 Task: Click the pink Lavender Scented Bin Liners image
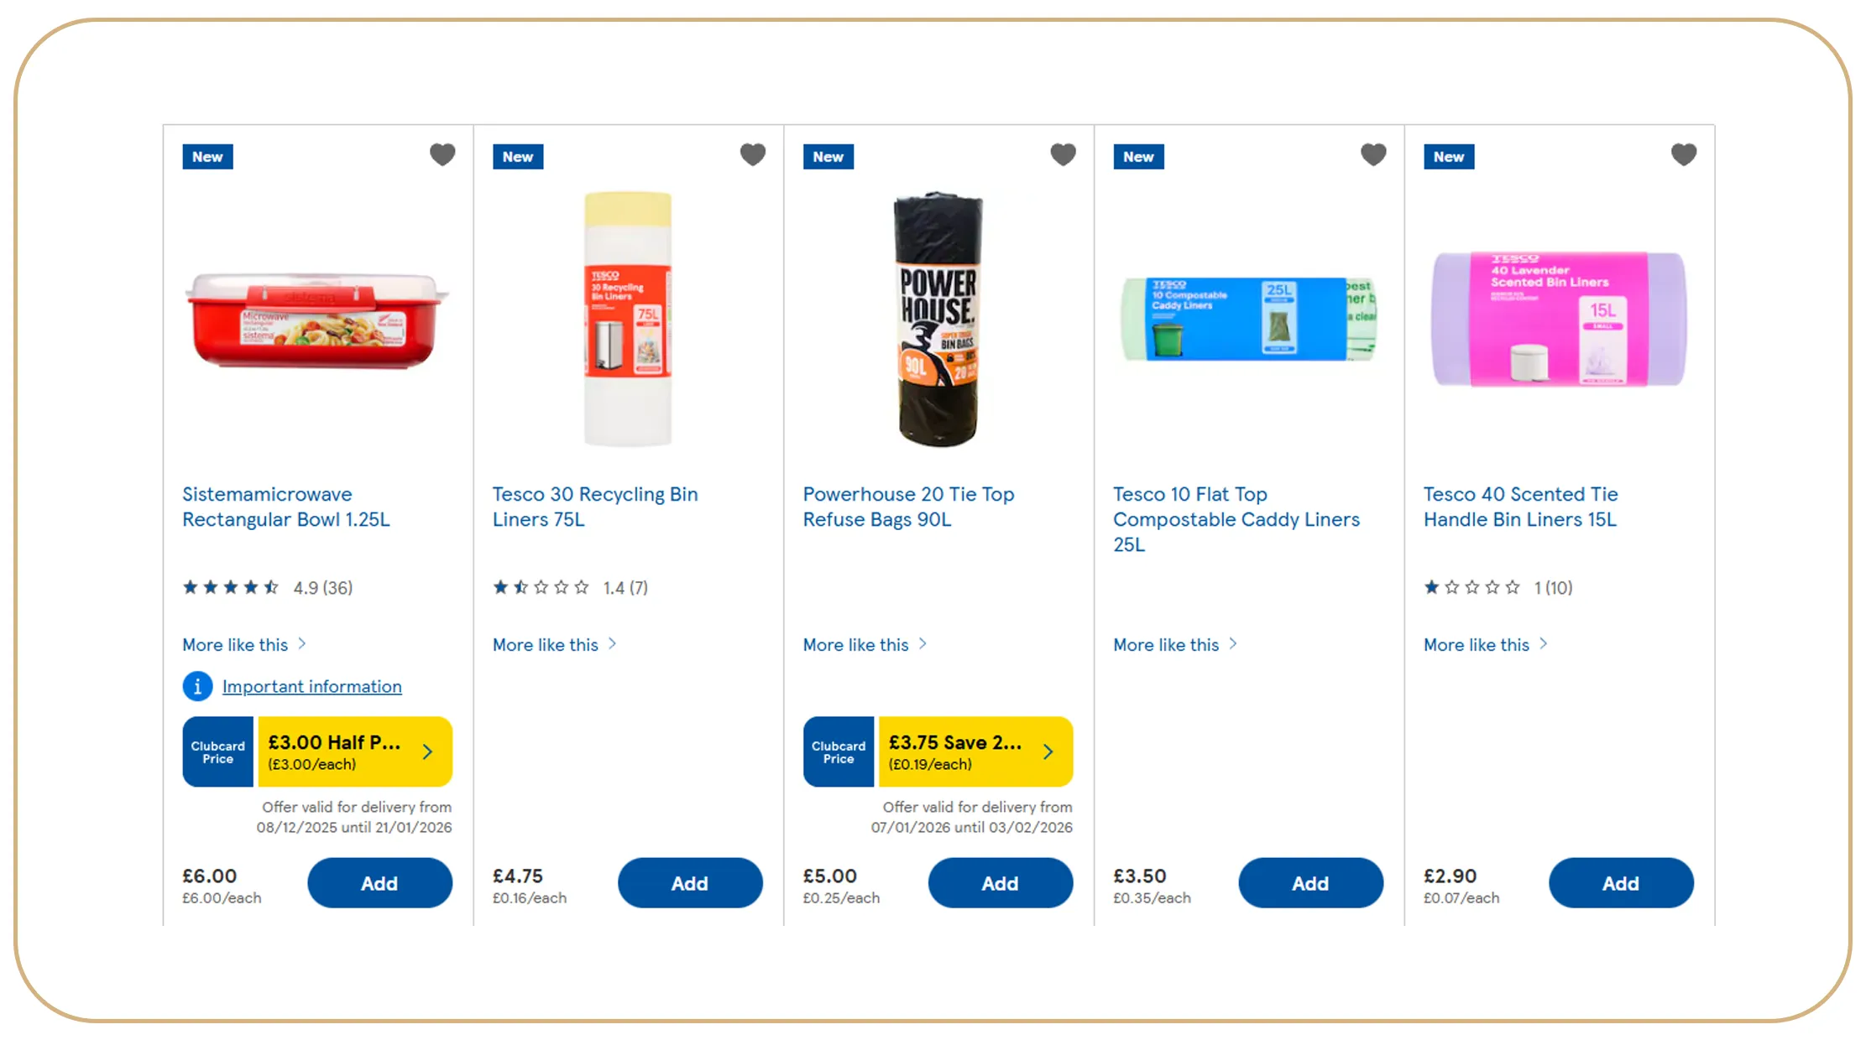pos(1558,319)
